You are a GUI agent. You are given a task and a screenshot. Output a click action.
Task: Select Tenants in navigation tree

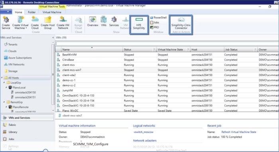click(11, 44)
